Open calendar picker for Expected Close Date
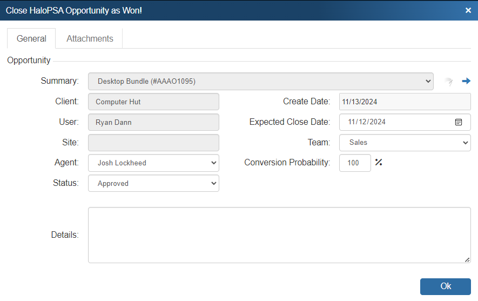The image size is (478, 301). (x=458, y=122)
